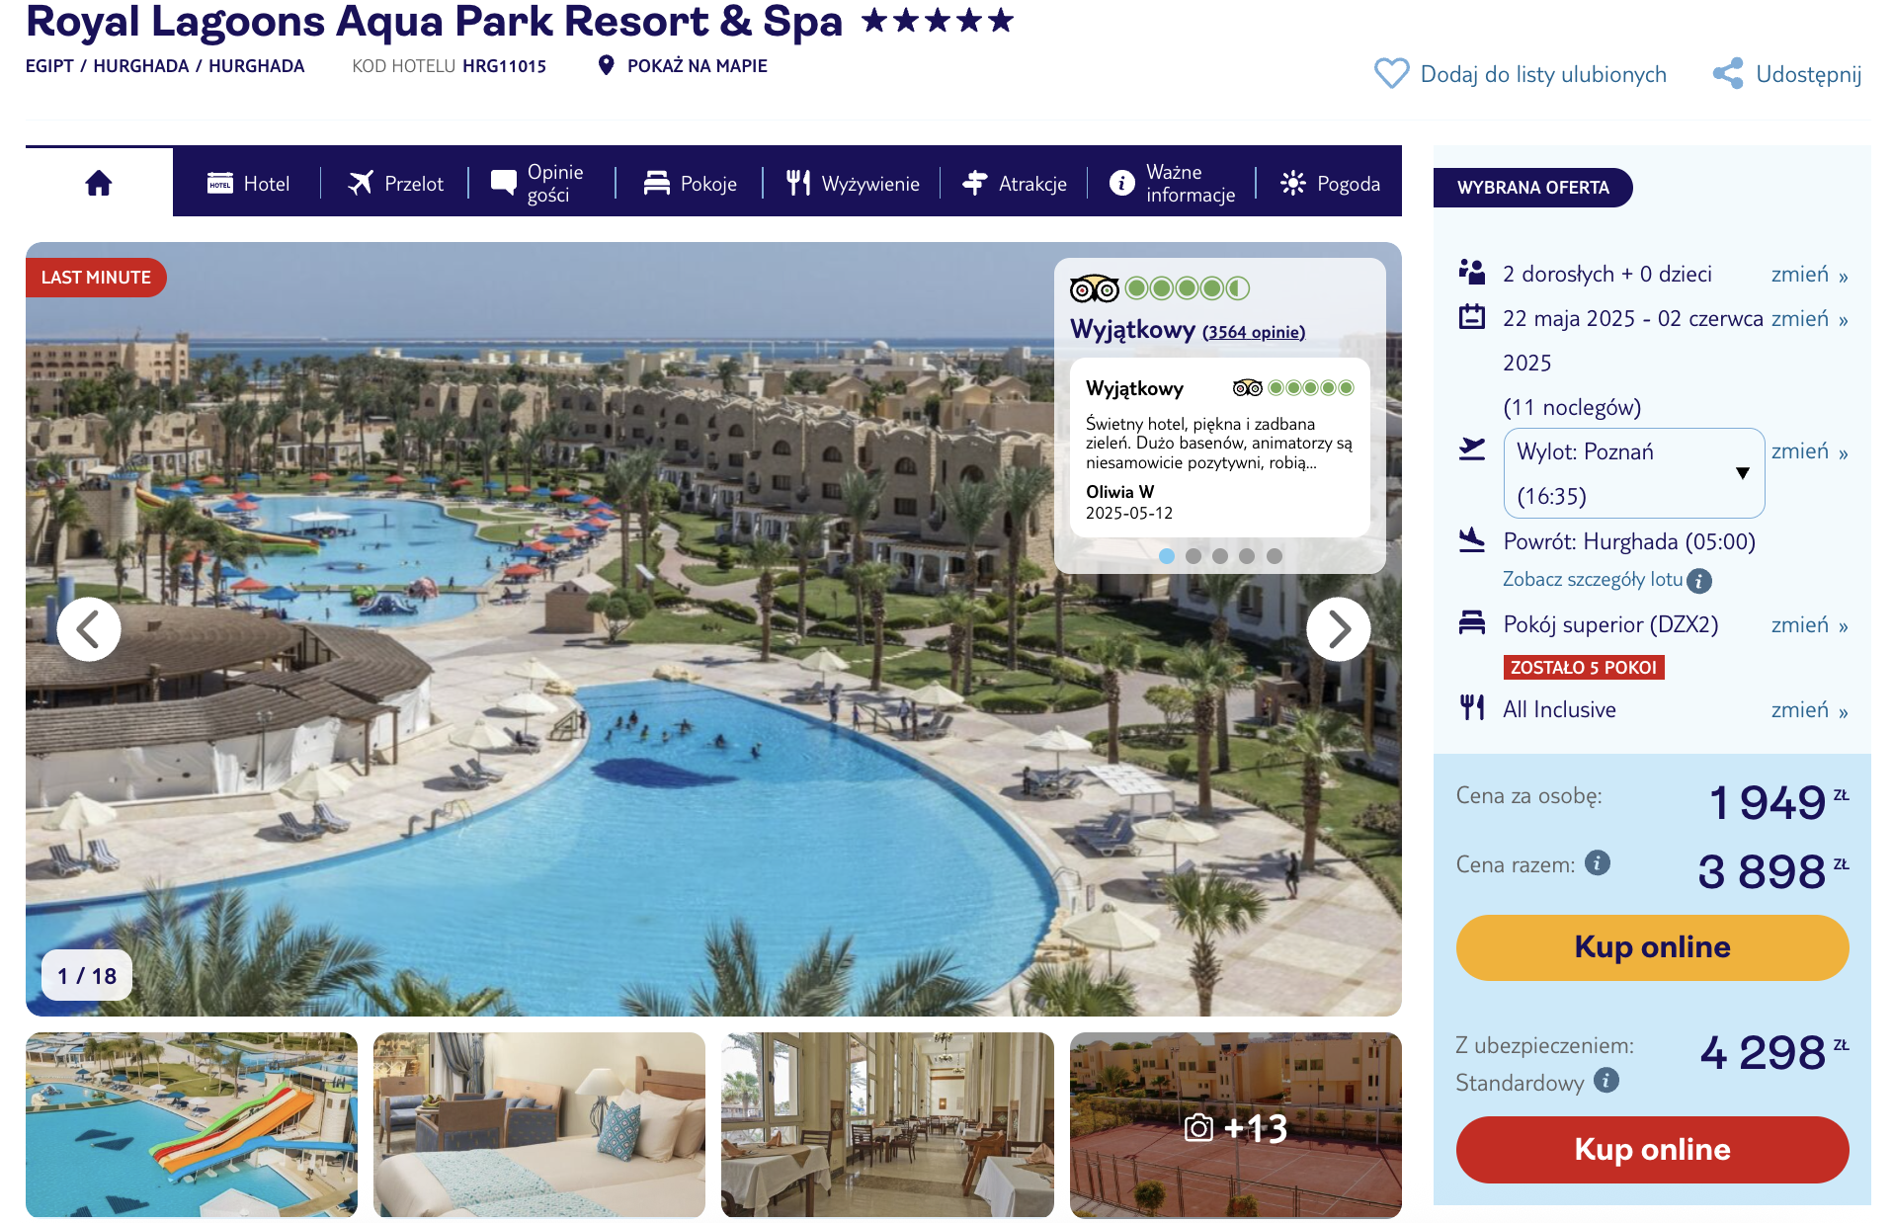Open the 3564 opinie reviews link
This screenshot has width=1893, height=1223.
point(1254,332)
